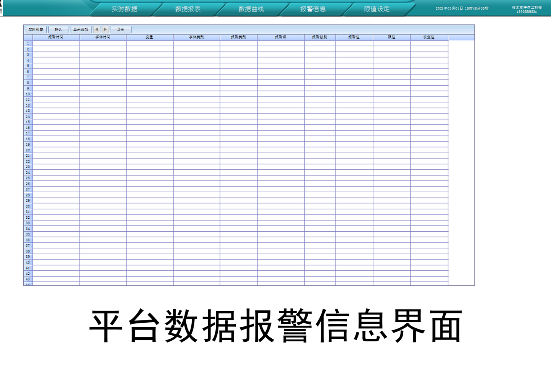Viewport: 551px width, 367px height.
Task: Click the 事件时间 column header
Action: tap(103, 37)
